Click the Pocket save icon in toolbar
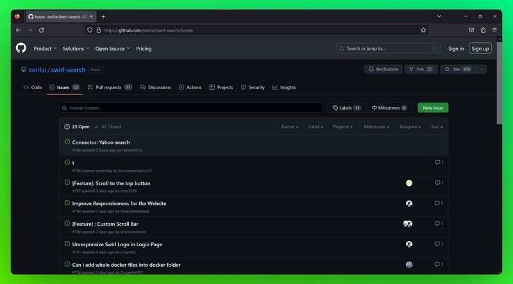513x284 pixels. pos(471,30)
